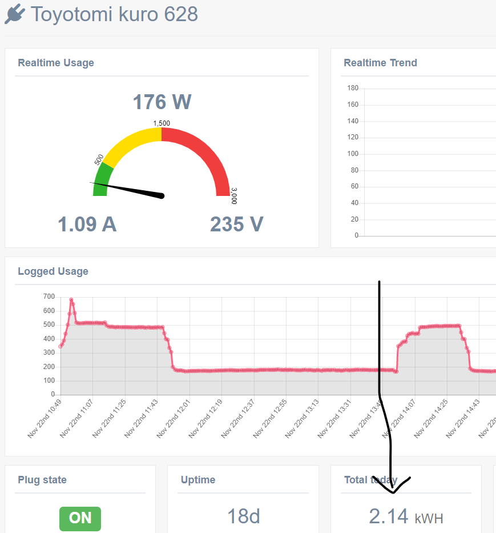Click the peak data point near 700

click(x=71, y=300)
